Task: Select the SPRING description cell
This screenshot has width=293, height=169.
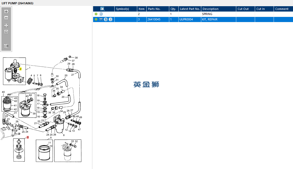Action: (218, 14)
